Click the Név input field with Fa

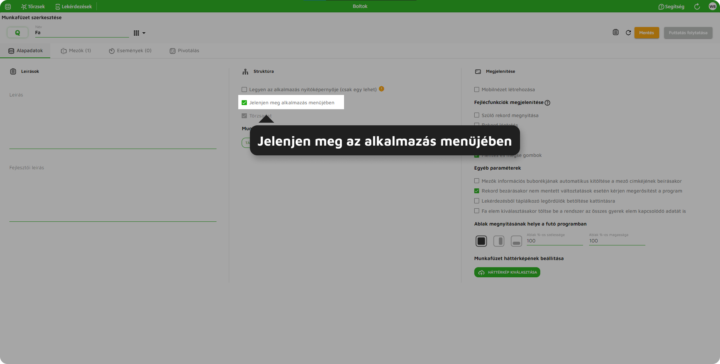(x=82, y=33)
